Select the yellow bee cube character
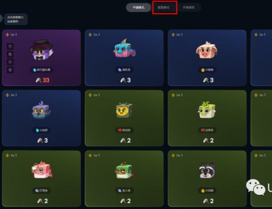The image size is (272, 209). [124, 110]
